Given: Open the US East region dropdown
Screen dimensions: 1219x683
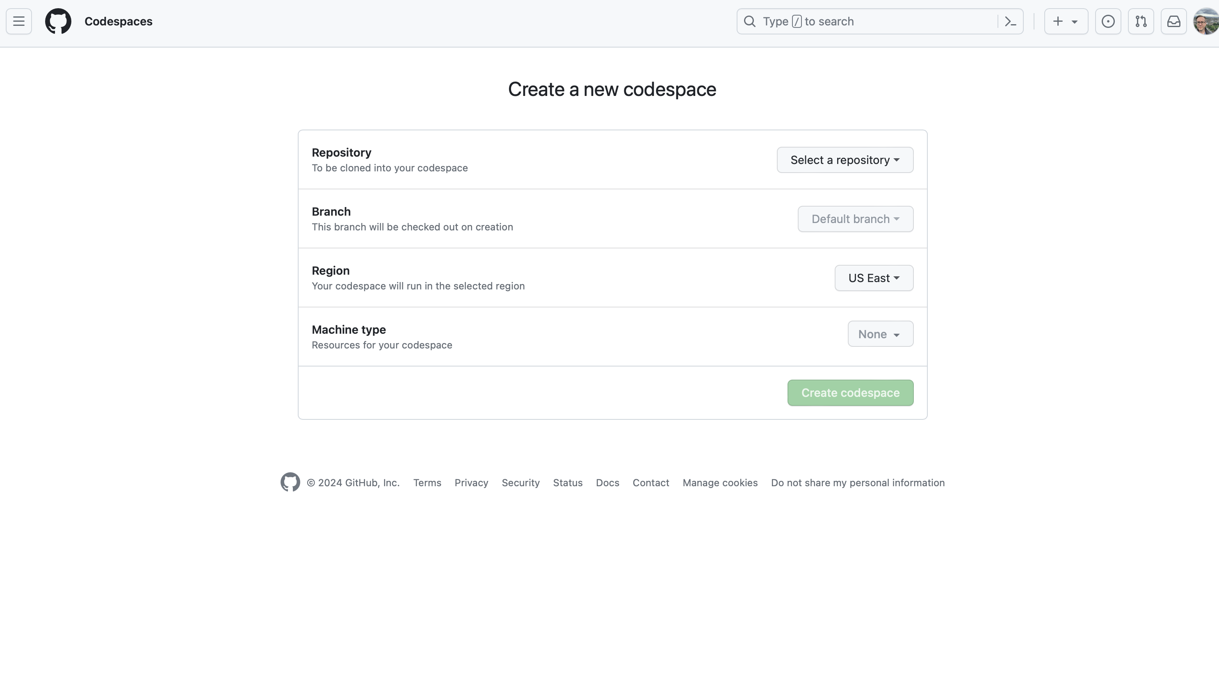Looking at the screenshot, I should tap(874, 278).
